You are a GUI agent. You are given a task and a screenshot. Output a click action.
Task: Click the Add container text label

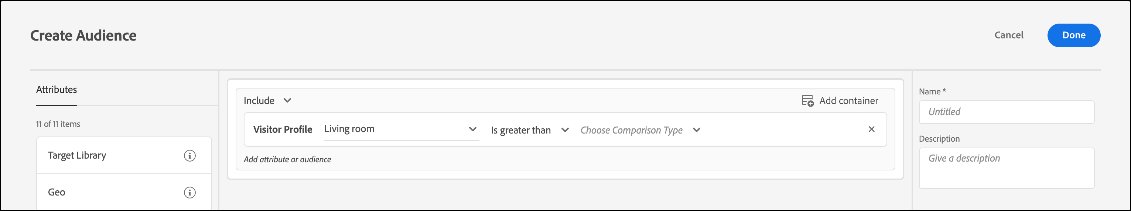tap(849, 101)
